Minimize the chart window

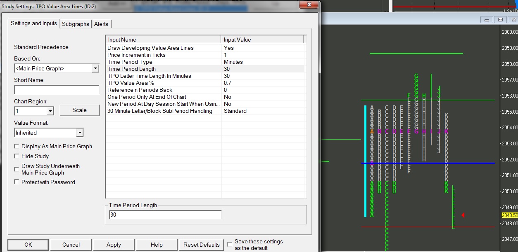pos(487,19)
